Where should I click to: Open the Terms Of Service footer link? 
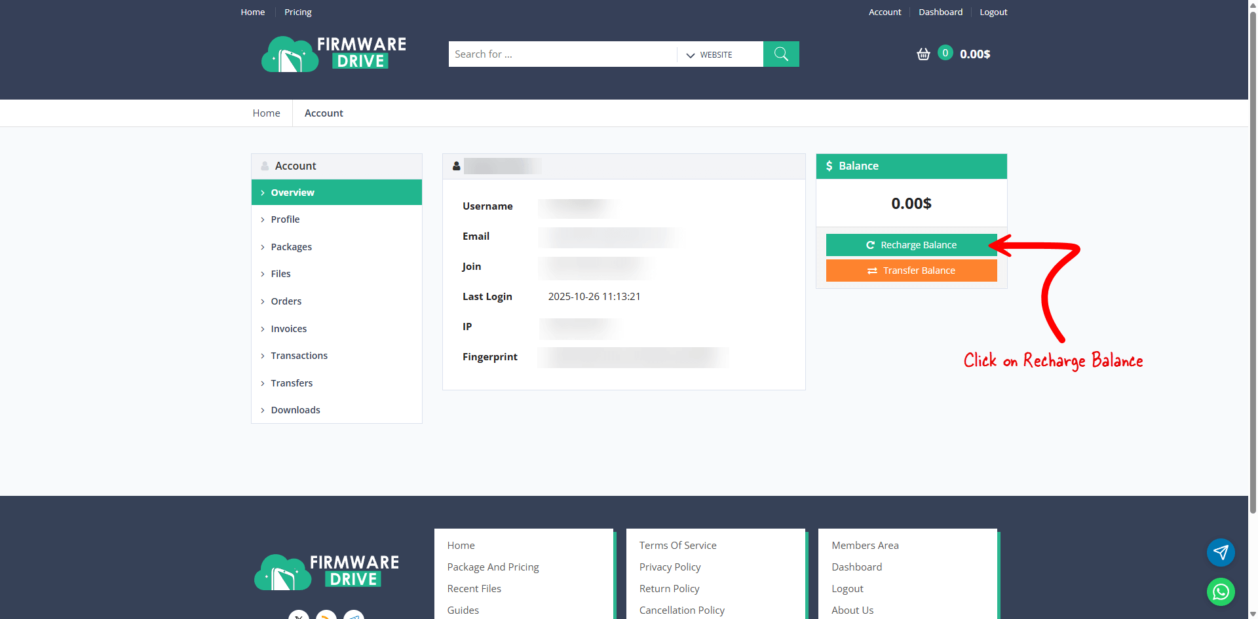tap(677, 546)
